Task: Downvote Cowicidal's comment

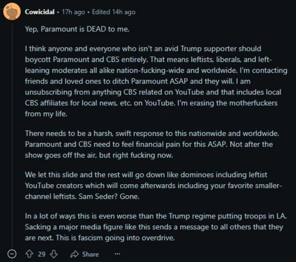Action: pyautogui.click(x=54, y=254)
